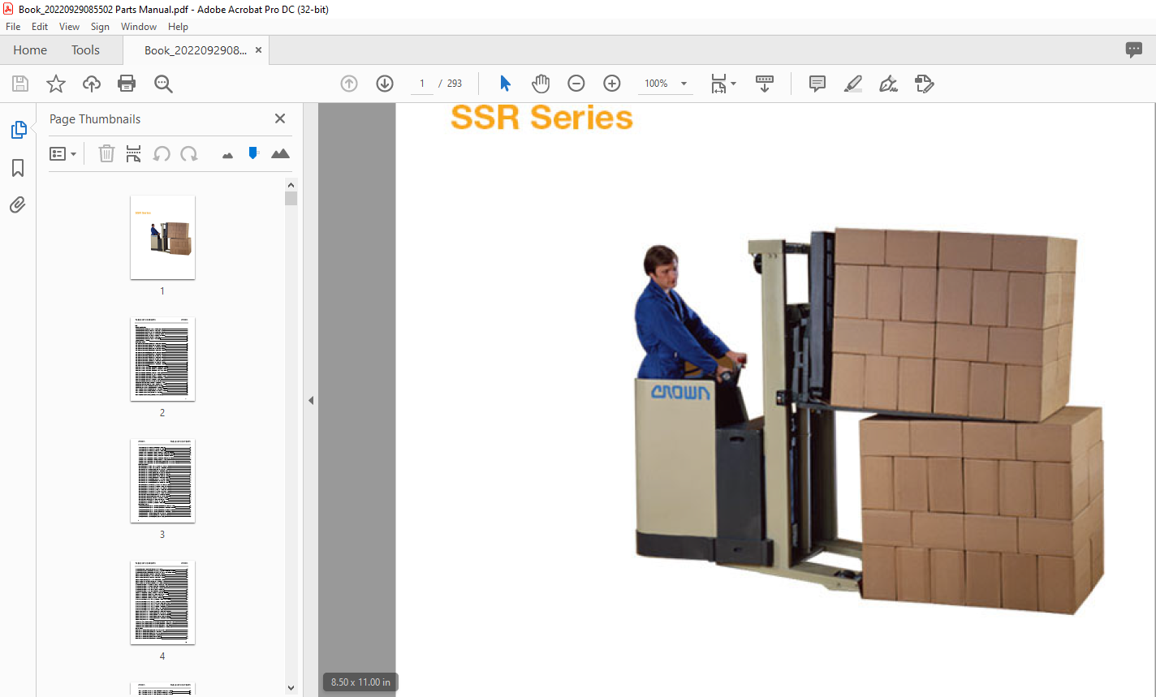This screenshot has width=1156, height=697.
Task: Open comments chat bubble icon at top right
Action: pyautogui.click(x=1134, y=50)
